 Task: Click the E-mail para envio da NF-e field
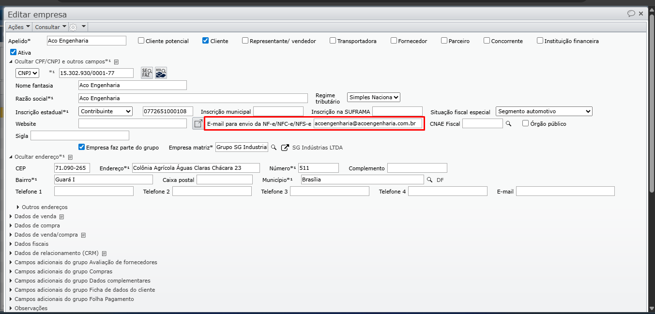[x=368, y=123]
